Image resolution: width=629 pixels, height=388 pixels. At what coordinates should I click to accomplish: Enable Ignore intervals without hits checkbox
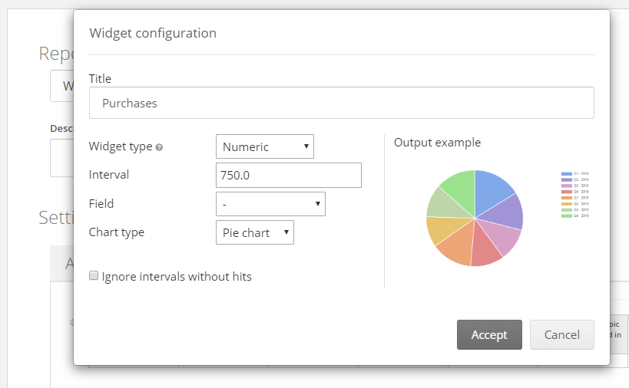point(94,276)
